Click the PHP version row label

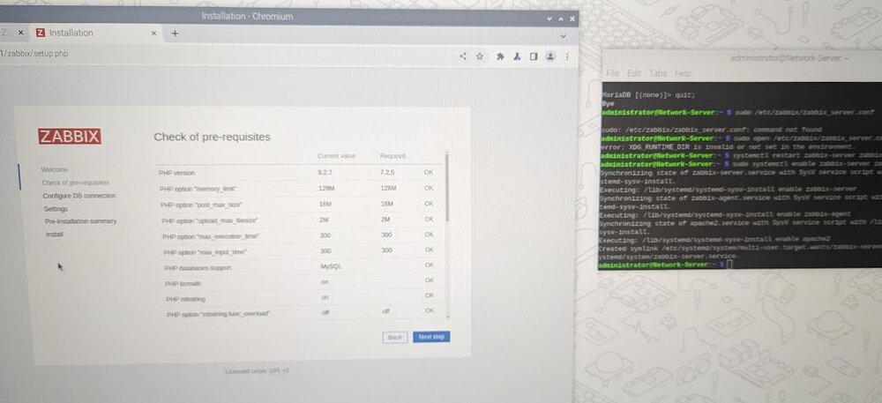click(x=176, y=173)
